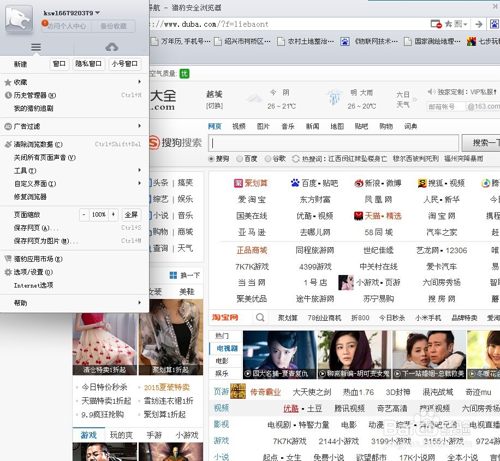The height and width of the screenshot is (461, 500).
Task: Click the refresh hot-search words icon
Action: (x=296, y=158)
